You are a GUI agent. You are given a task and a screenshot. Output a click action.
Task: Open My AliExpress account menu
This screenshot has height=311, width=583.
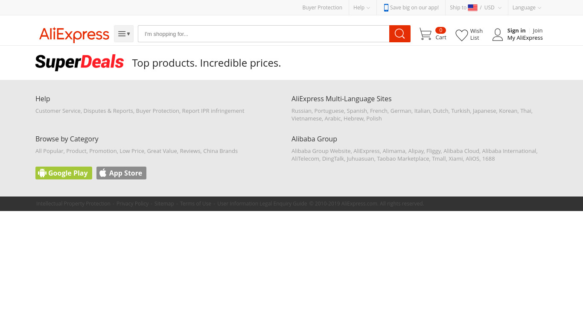coord(525,38)
